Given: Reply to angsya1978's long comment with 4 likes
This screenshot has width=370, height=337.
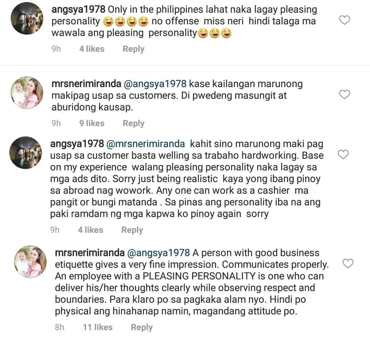Looking at the screenshot, I should 132,230.
